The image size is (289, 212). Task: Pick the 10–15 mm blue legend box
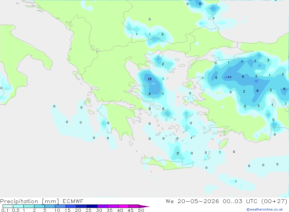[x=60, y=206]
